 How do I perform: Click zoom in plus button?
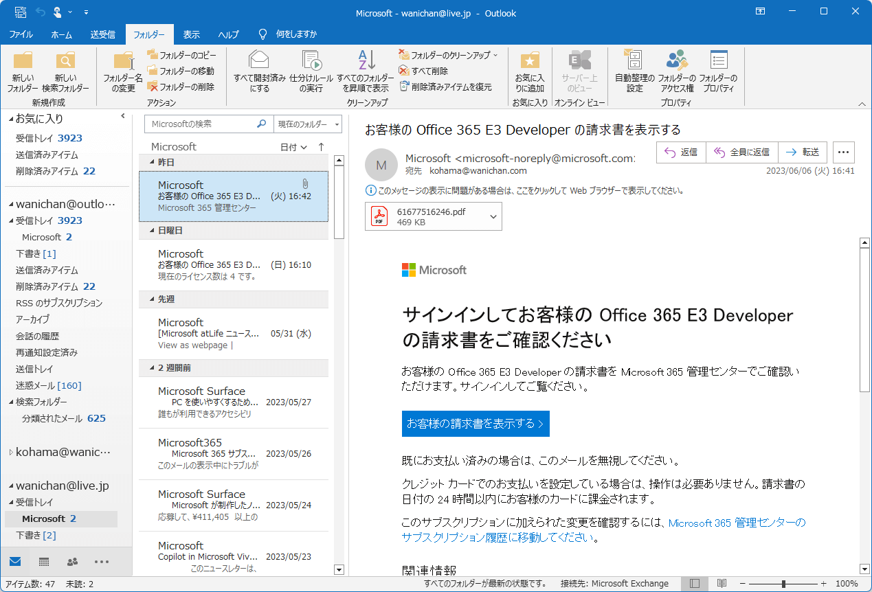pyautogui.click(x=823, y=584)
